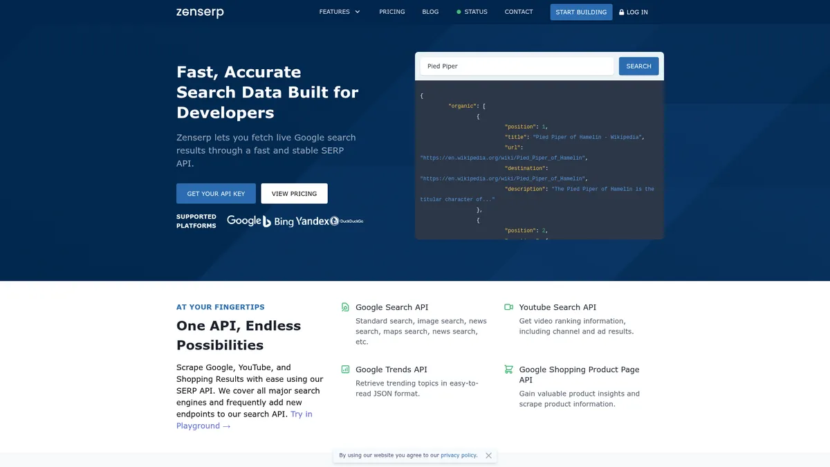Image resolution: width=830 pixels, height=467 pixels.
Task: Click the zenserp logo
Action: click(x=200, y=12)
